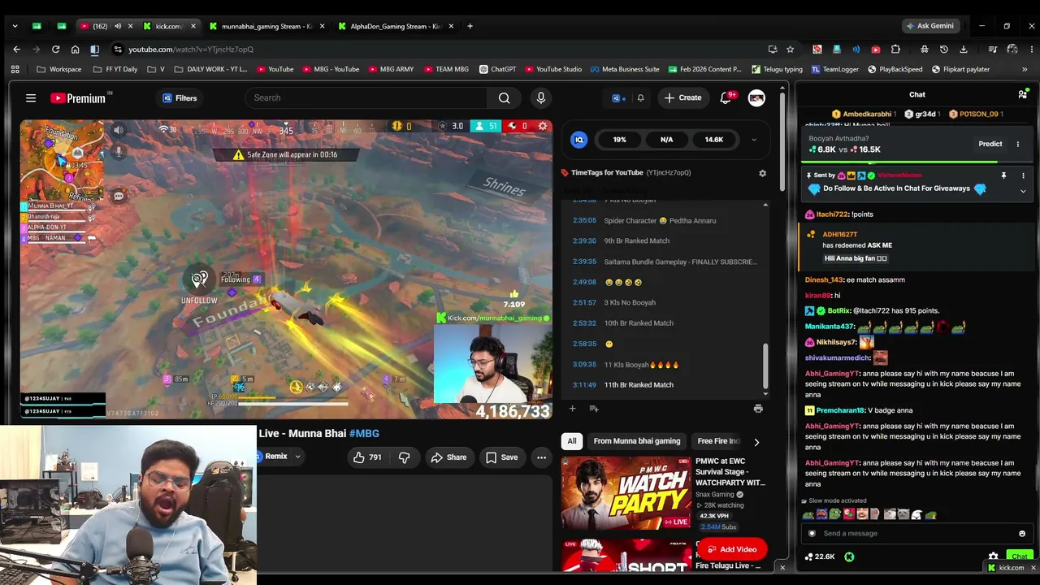Add a new time tag with plus icon
Image resolution: width=1040 pixels, height=585 pixels.
coord(572,409)
